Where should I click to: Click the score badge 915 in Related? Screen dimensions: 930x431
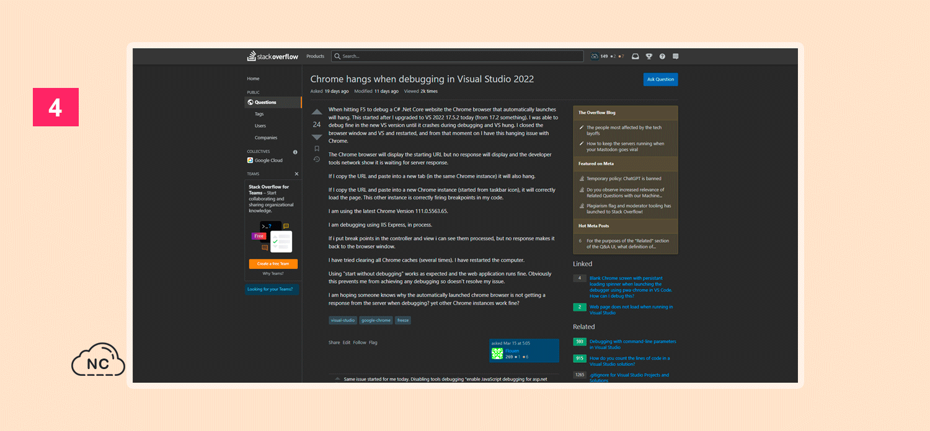580,358
